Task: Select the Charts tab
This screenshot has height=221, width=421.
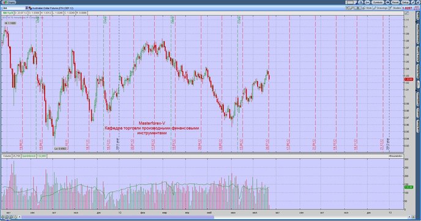Action: [x=9, y=2]
